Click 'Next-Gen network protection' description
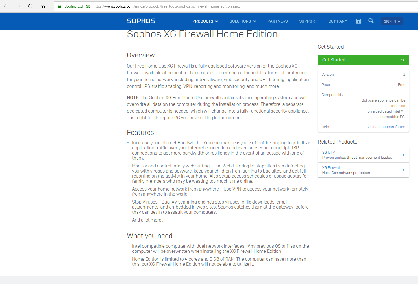 coord(346,173)
